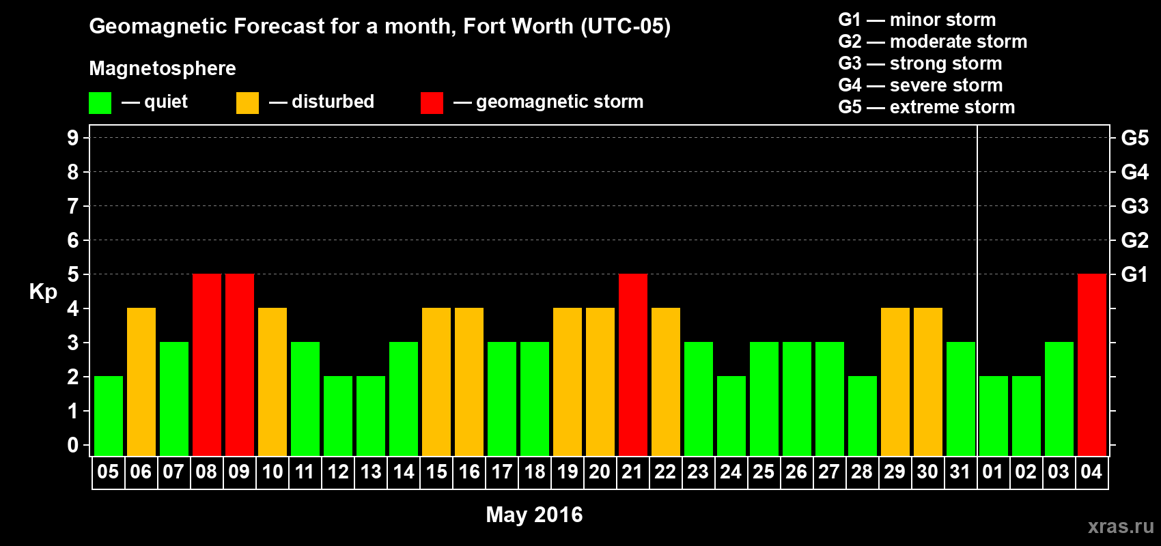Screen dimensions: 1161x546
Task: Click the G4 label on right axis
Action: pyautogui.click(x=1135, y=172)
